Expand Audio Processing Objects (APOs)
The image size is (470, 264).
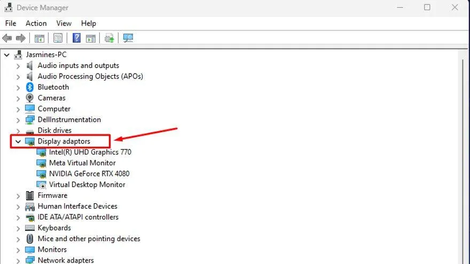[18, 77]
